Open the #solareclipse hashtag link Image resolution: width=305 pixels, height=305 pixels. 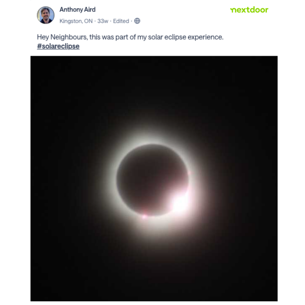coord(58,46)
